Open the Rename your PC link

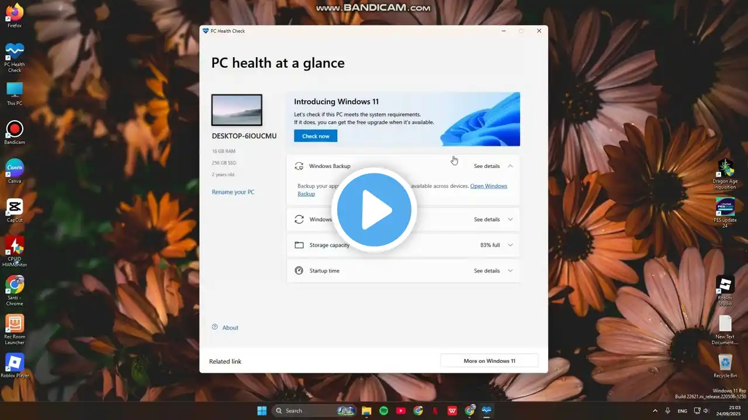[x=233, y=192]
